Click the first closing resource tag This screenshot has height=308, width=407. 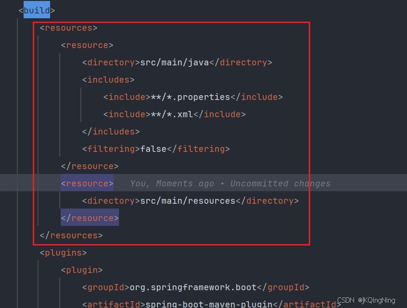(x=90, y=166)
